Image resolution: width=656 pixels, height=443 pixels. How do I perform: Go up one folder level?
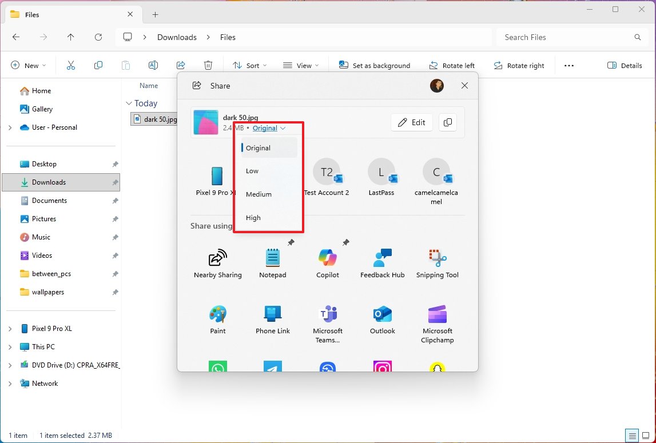(71, 37)
